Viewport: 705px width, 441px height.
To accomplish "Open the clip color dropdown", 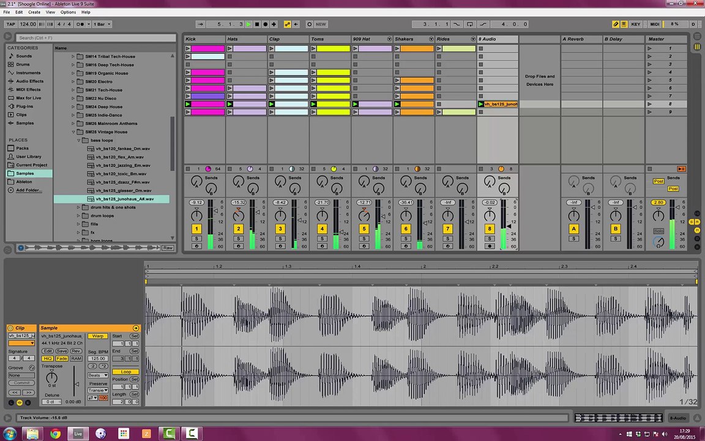I will pos(21,344).
